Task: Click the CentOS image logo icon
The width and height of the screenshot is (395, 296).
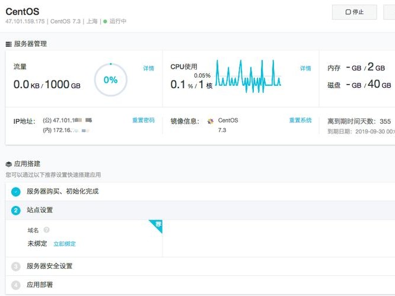Action: (x=211, y=121)
